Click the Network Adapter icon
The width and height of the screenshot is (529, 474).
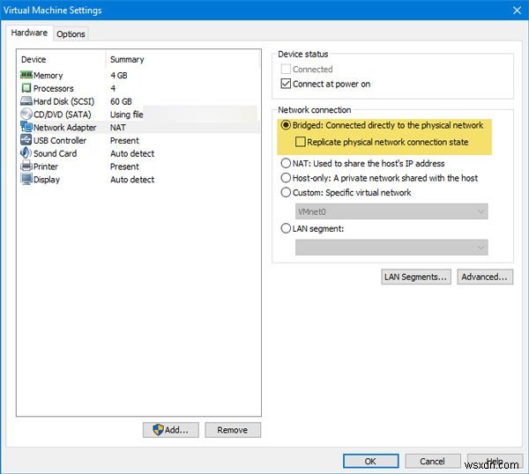(x=26, y=127)
